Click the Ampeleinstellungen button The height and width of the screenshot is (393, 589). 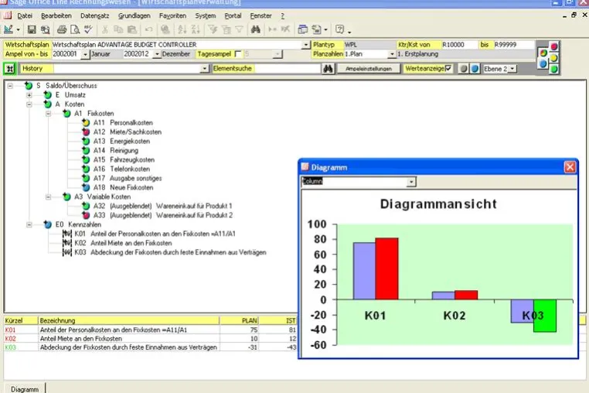click(369, 69)
